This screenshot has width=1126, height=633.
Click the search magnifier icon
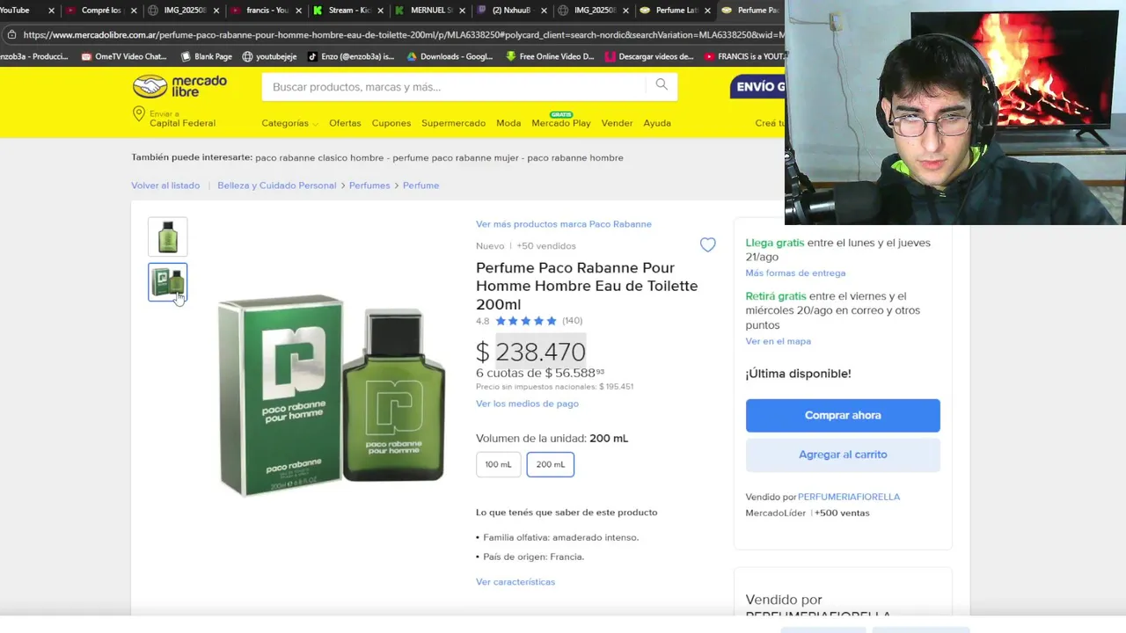[x=662, y=85]
